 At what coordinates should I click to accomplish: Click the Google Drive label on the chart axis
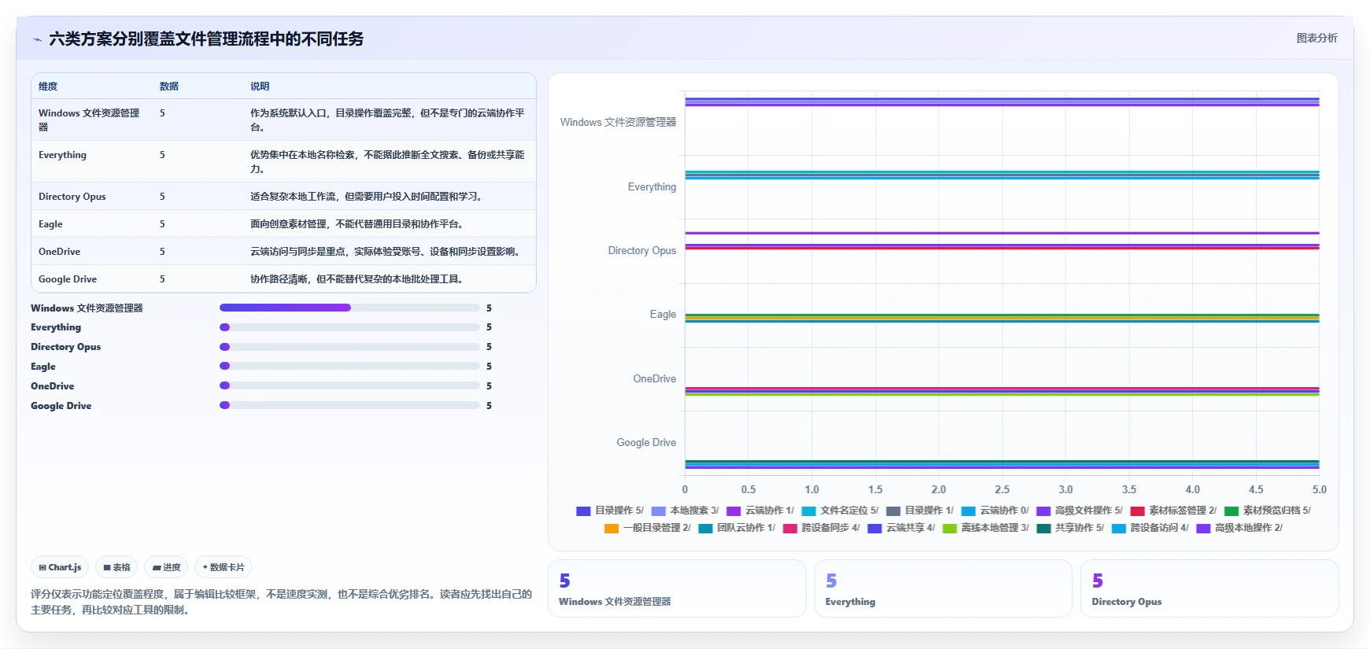pos(646,443)
